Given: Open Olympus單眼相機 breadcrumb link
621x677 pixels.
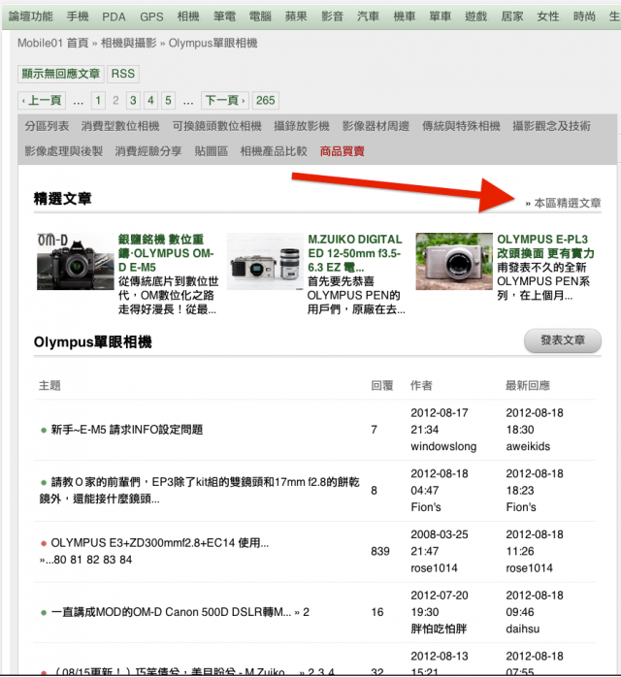Looking at the screenshot, I should point(212,44).
